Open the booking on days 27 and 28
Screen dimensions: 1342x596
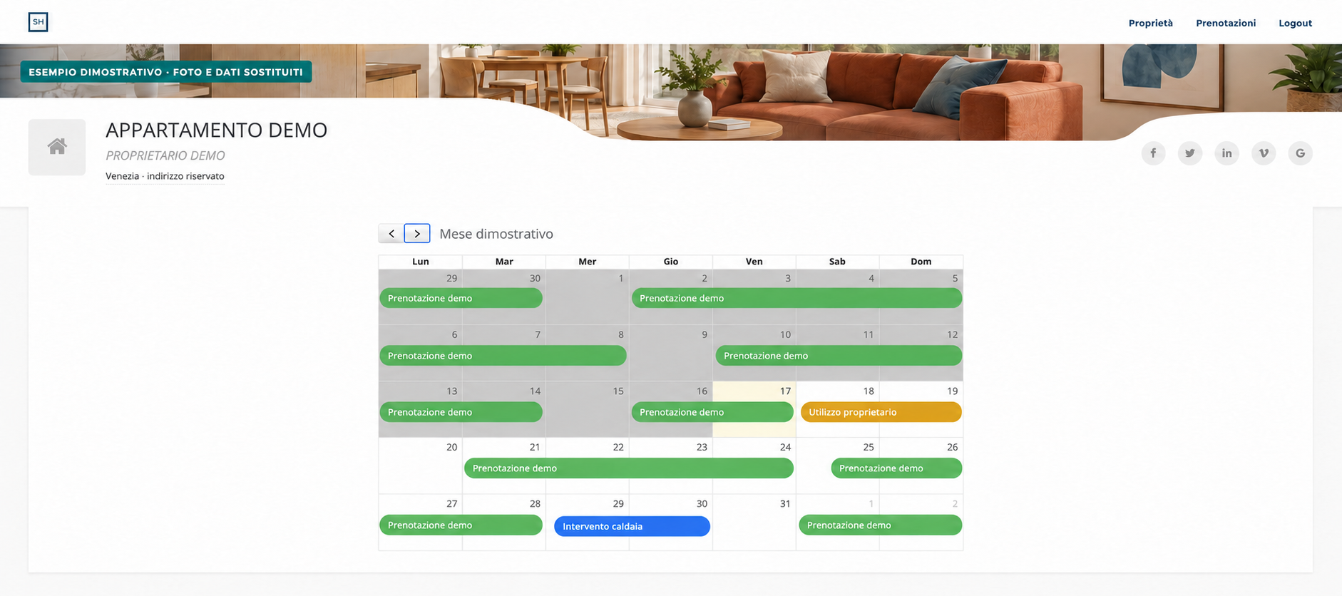(461, 525)
